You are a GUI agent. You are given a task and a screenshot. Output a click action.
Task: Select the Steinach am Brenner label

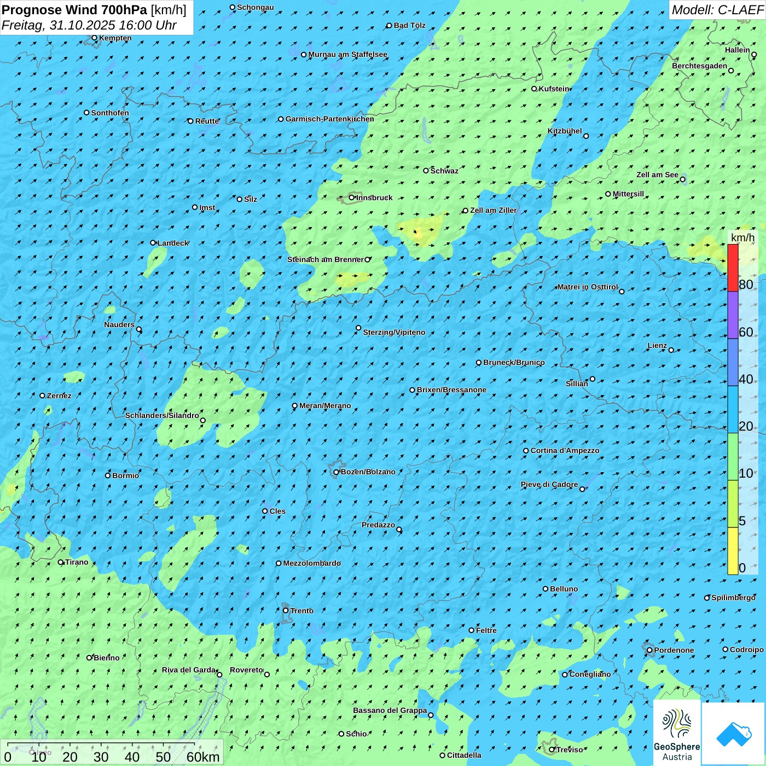point(325,259)
